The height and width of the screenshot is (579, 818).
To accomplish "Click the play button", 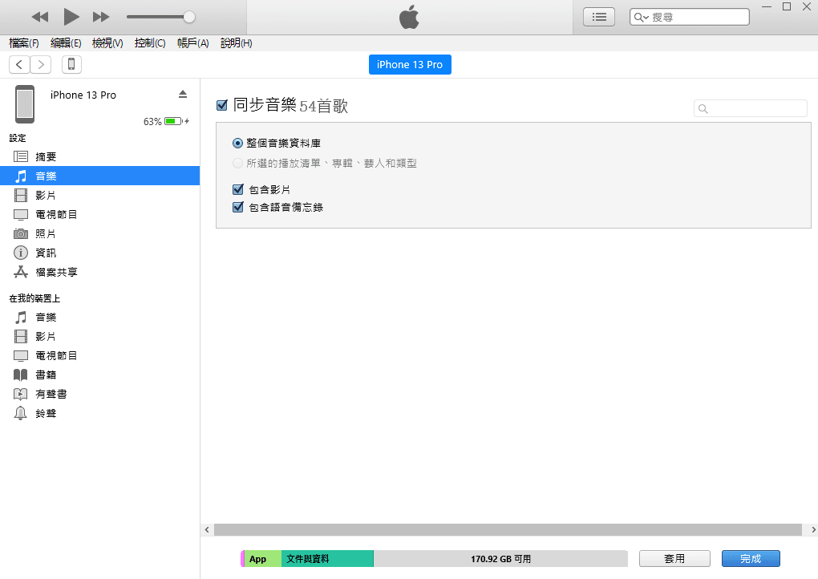I will point(71,17).
